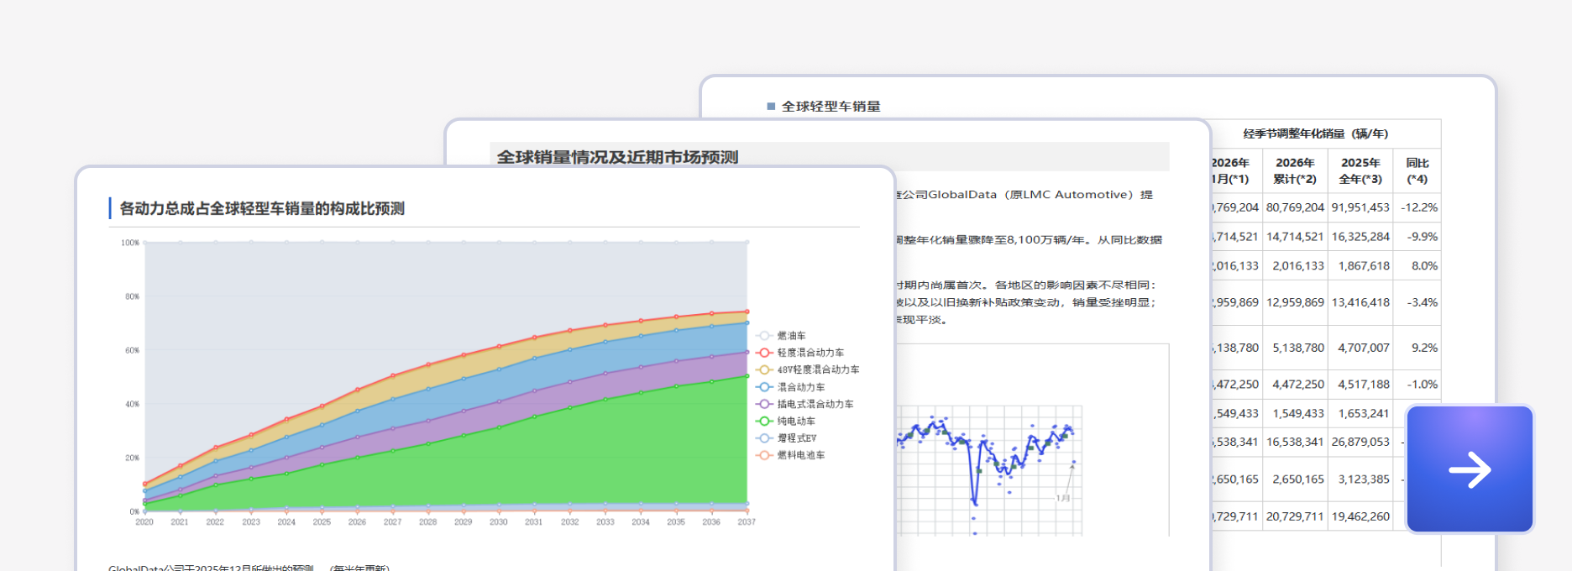Click the blue right-arrow button
This screenshot has width=1572, height=571.
(1470, 469)
